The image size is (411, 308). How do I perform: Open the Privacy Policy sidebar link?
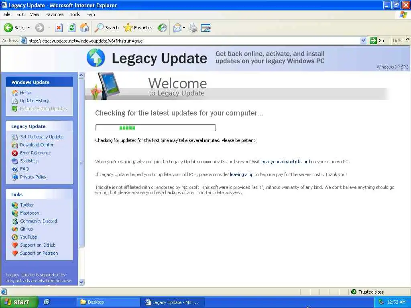(x=33, y=177)
